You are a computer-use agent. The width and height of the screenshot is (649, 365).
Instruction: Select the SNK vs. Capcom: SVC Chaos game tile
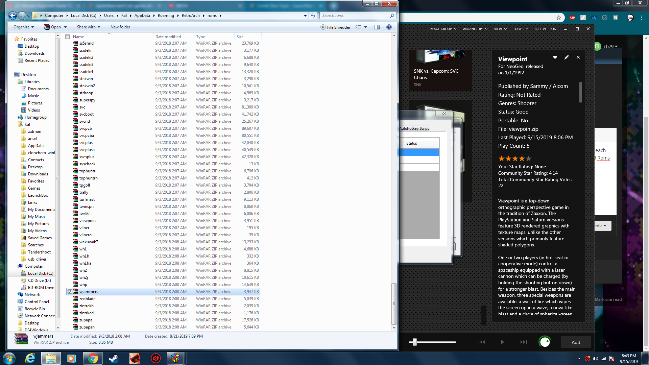pyautogui.click(x=440, y=70)
